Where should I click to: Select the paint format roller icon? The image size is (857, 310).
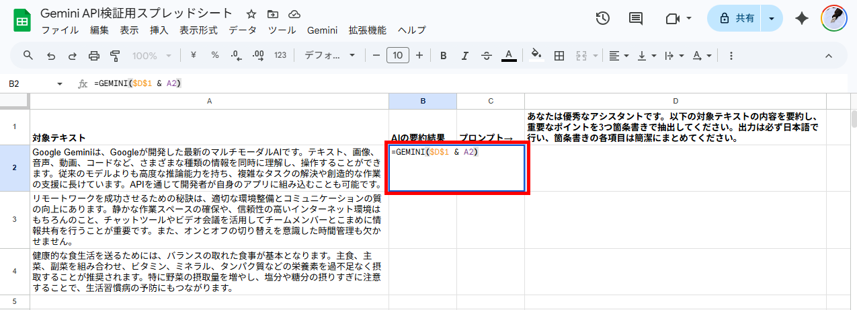[x=115, y=56]
